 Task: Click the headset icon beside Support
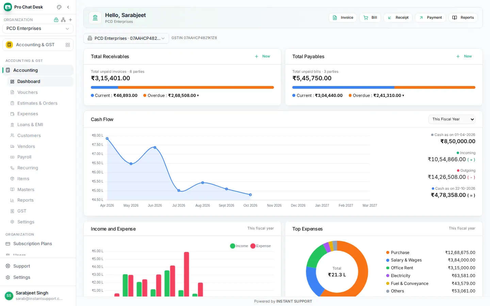pyautogui.click(x=8, y=266)
